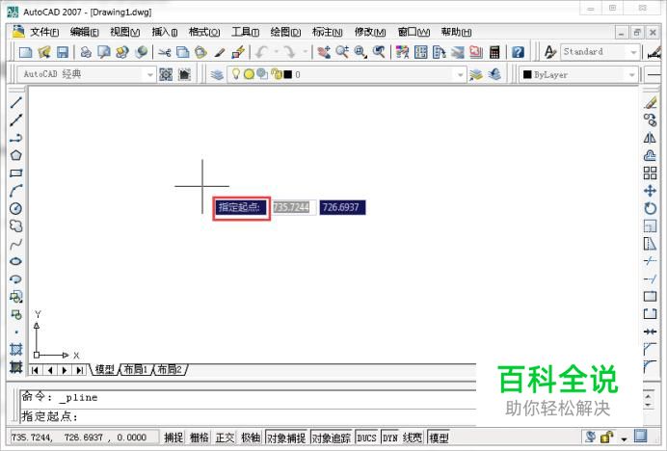Toggle DYN dynamic input
This screenshot has width=667, height=451.
(390, 438)
